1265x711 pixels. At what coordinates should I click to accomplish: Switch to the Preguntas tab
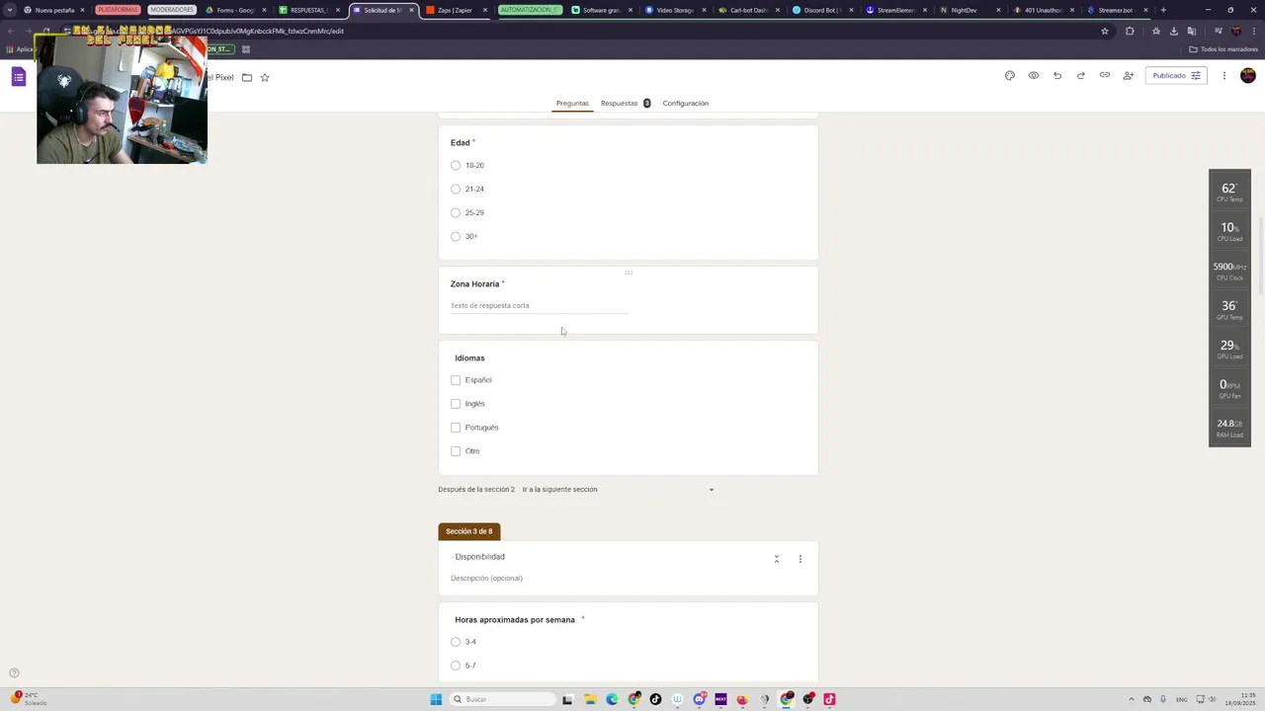point(572,103)
